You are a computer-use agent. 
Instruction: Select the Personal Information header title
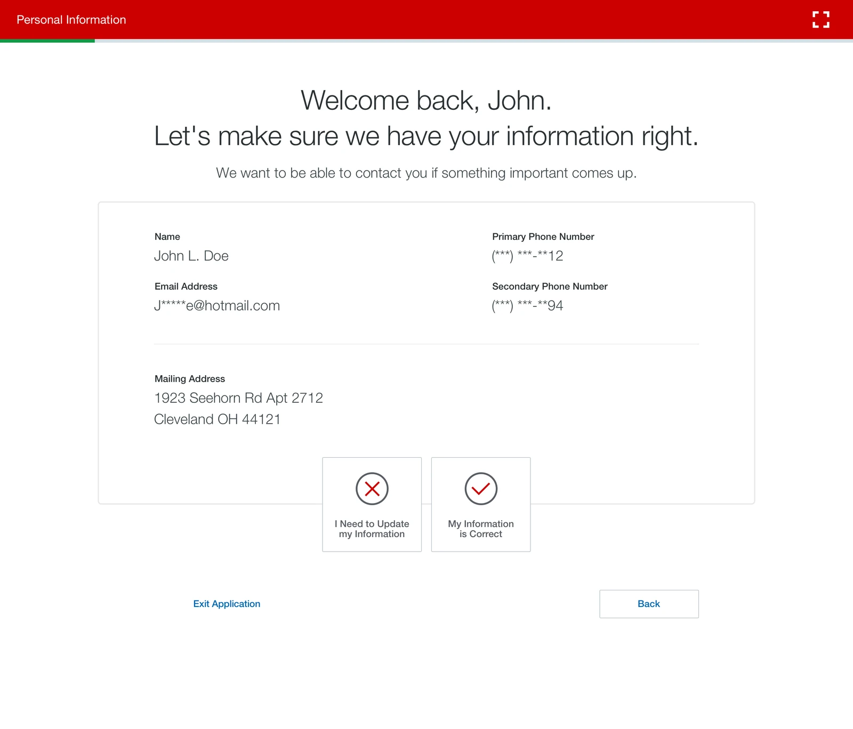click(x=71, y=20)
